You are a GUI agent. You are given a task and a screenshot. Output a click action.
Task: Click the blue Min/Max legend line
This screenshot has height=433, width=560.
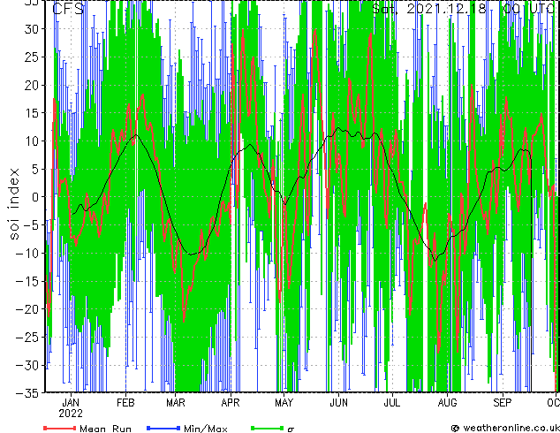point(163,428)
